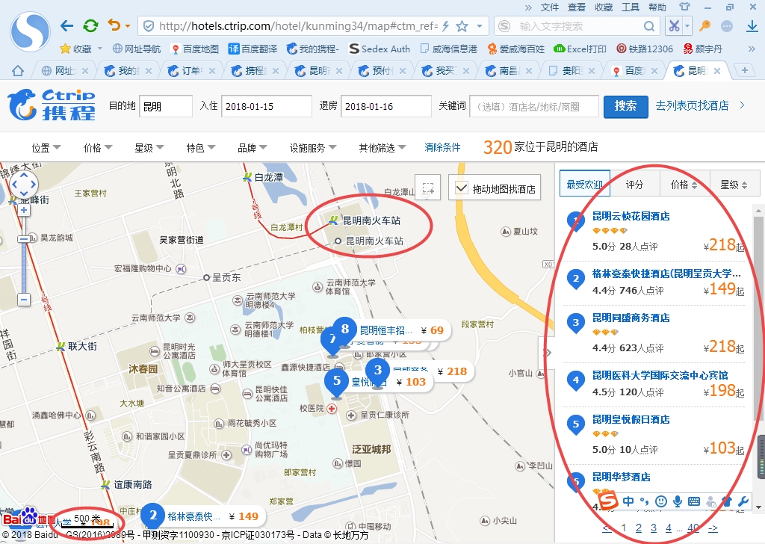Undo closed tab with orange undo arrow
Screen dimensions: 765x544
pyautogui.click(x=114, y=25)
